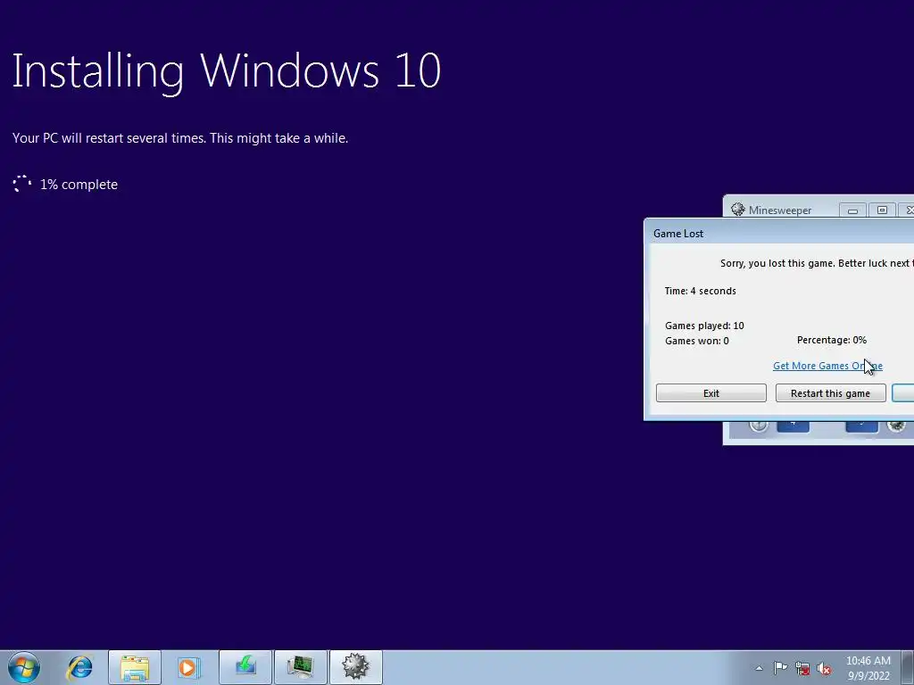Screen dimensions: 914x685
Task: Maximize the Minesweeper window
Action: tap(882, 210)
